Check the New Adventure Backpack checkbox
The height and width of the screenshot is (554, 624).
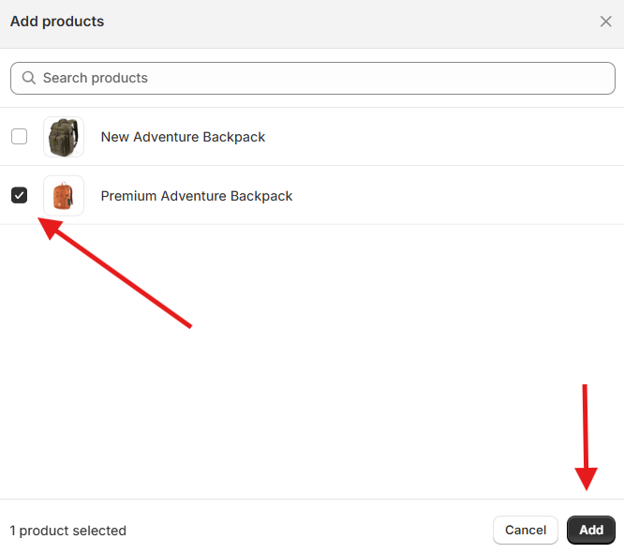point(19,137)
